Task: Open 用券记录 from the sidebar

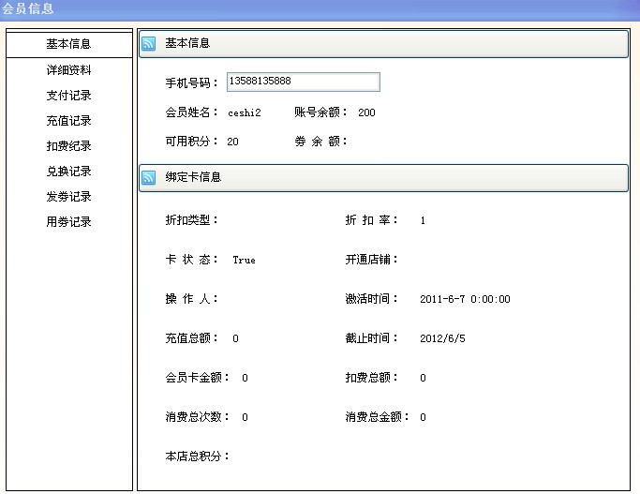Action: [x=68, y=222]
